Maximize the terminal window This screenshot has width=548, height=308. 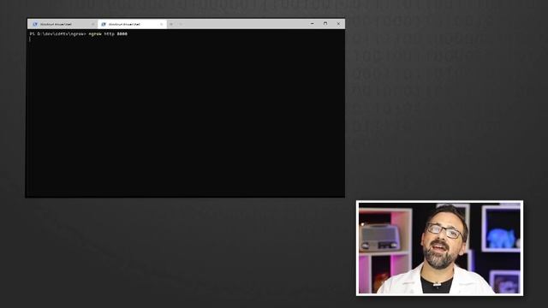click(325, 24)
